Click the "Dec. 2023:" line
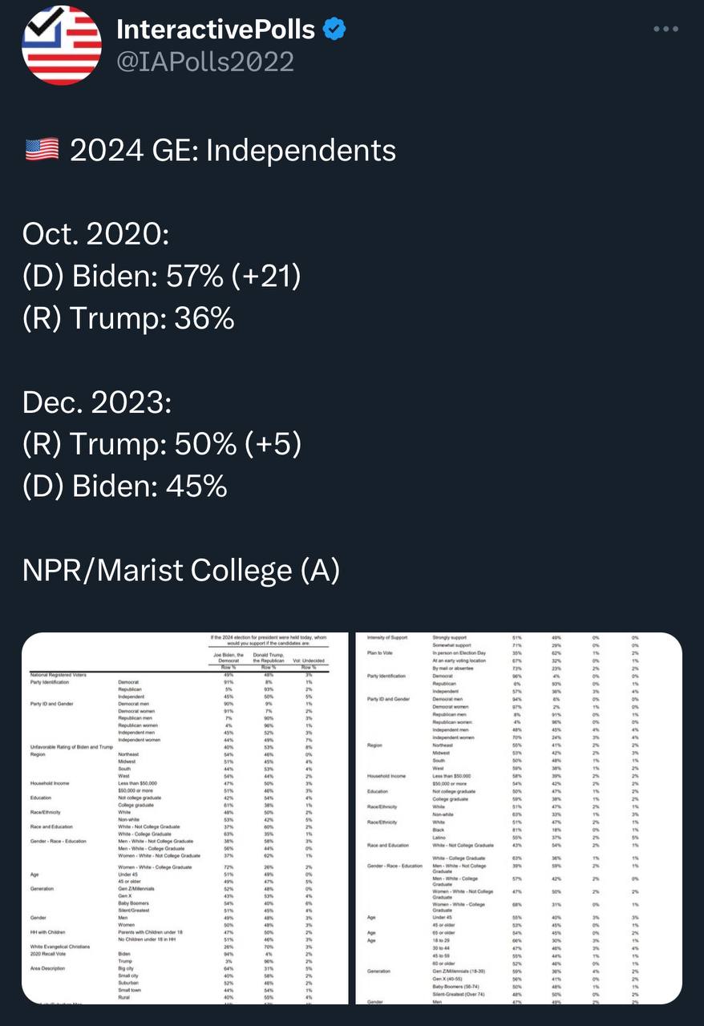Viewport: 704px width, 1026px height. (97, 402)
